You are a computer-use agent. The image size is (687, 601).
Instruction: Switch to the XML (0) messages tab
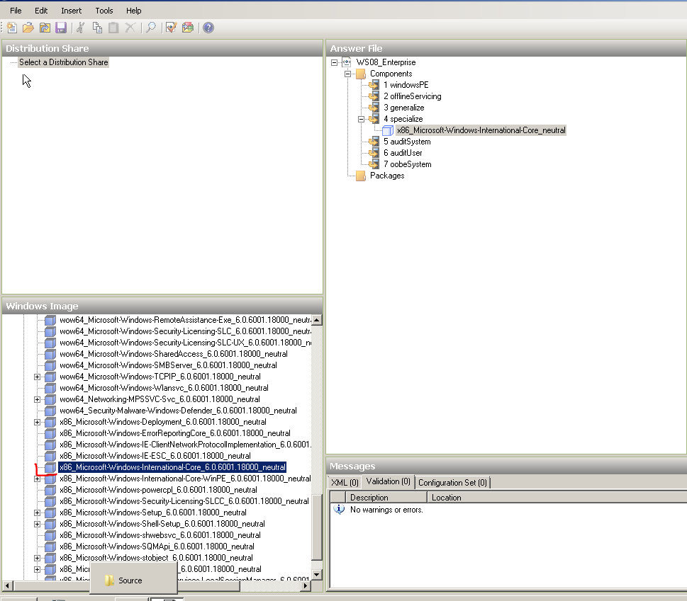345,483
